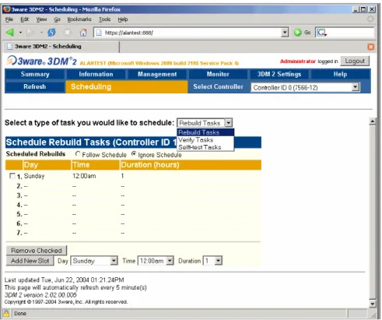The image size is (382, 320).
Task: Open the Tools menu
Action: tap(104, 19)
